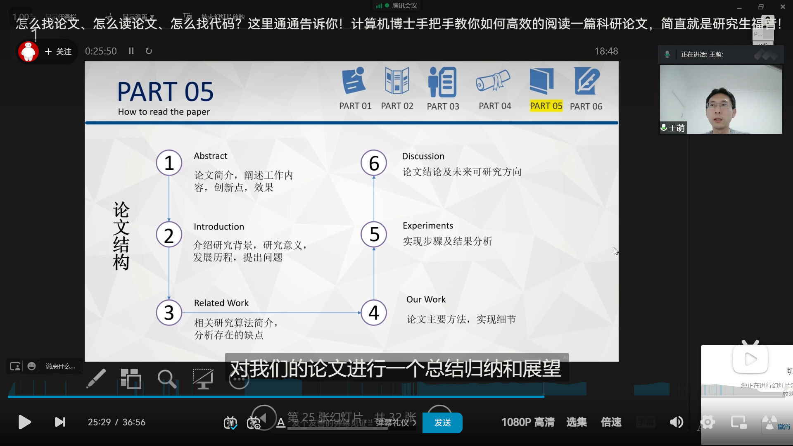Enable picture-in-picture mode icon
This screenshot has height=446, width=793.
[x=738, y=422]
